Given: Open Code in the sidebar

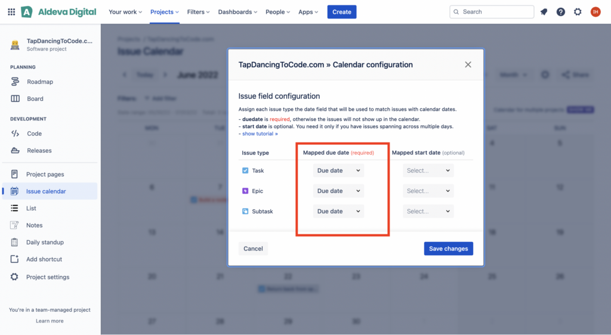Looking at the screenshot, I should [34, 134].
